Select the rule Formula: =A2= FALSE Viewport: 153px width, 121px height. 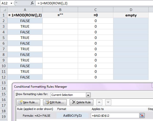37,116
